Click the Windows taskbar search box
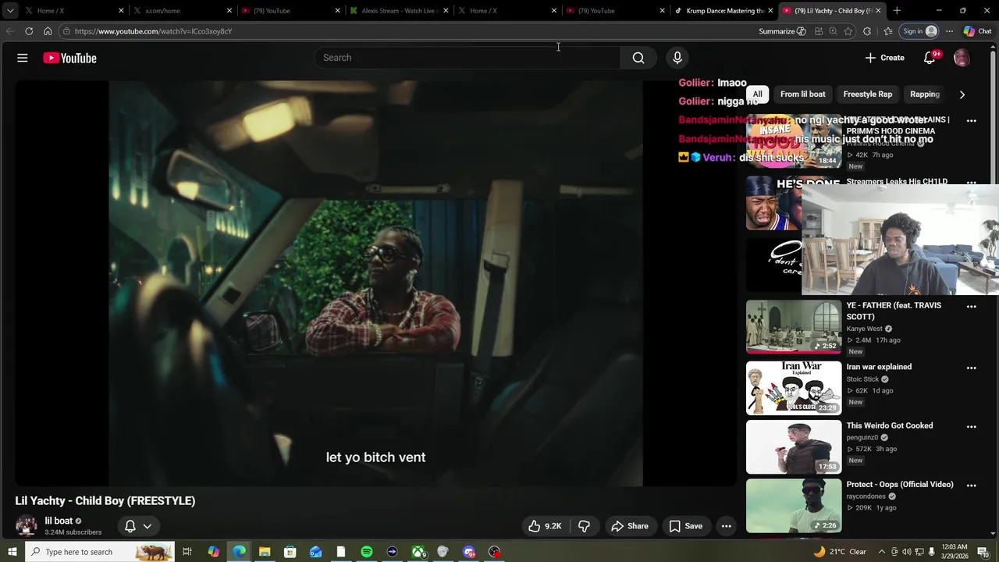999x562 pixels. (101, 552)
